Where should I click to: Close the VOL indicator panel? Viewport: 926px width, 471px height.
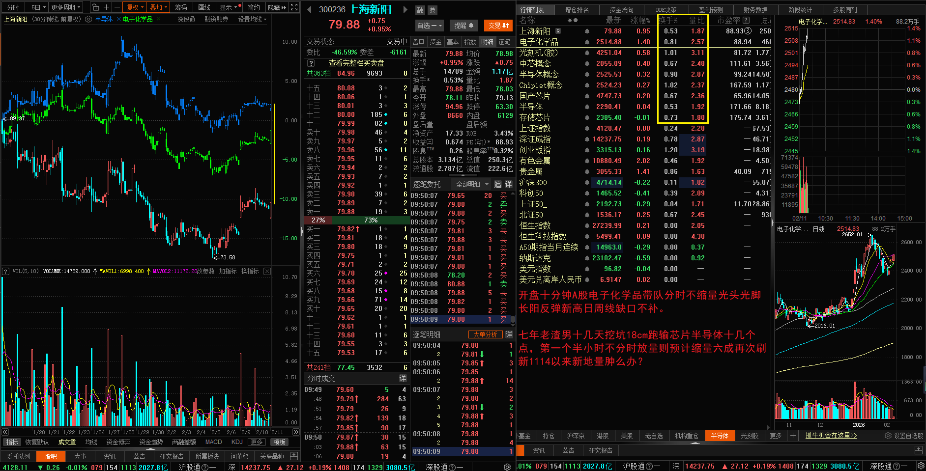tap(267, 271)
